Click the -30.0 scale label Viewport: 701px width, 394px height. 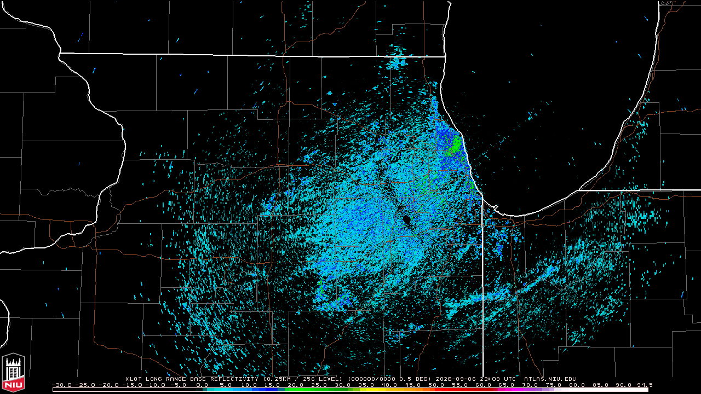click(x=61, y=385)
